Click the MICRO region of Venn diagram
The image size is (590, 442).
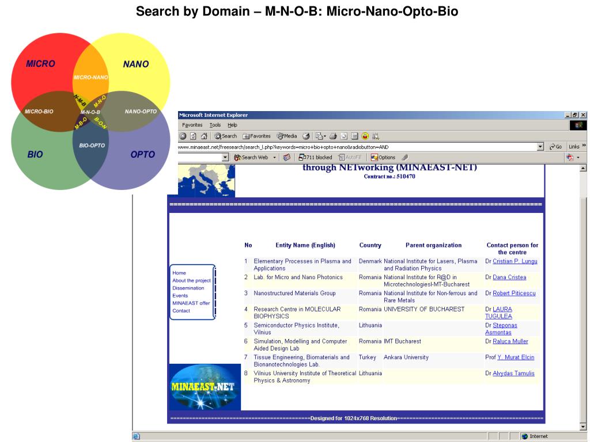tap(40, 63)
